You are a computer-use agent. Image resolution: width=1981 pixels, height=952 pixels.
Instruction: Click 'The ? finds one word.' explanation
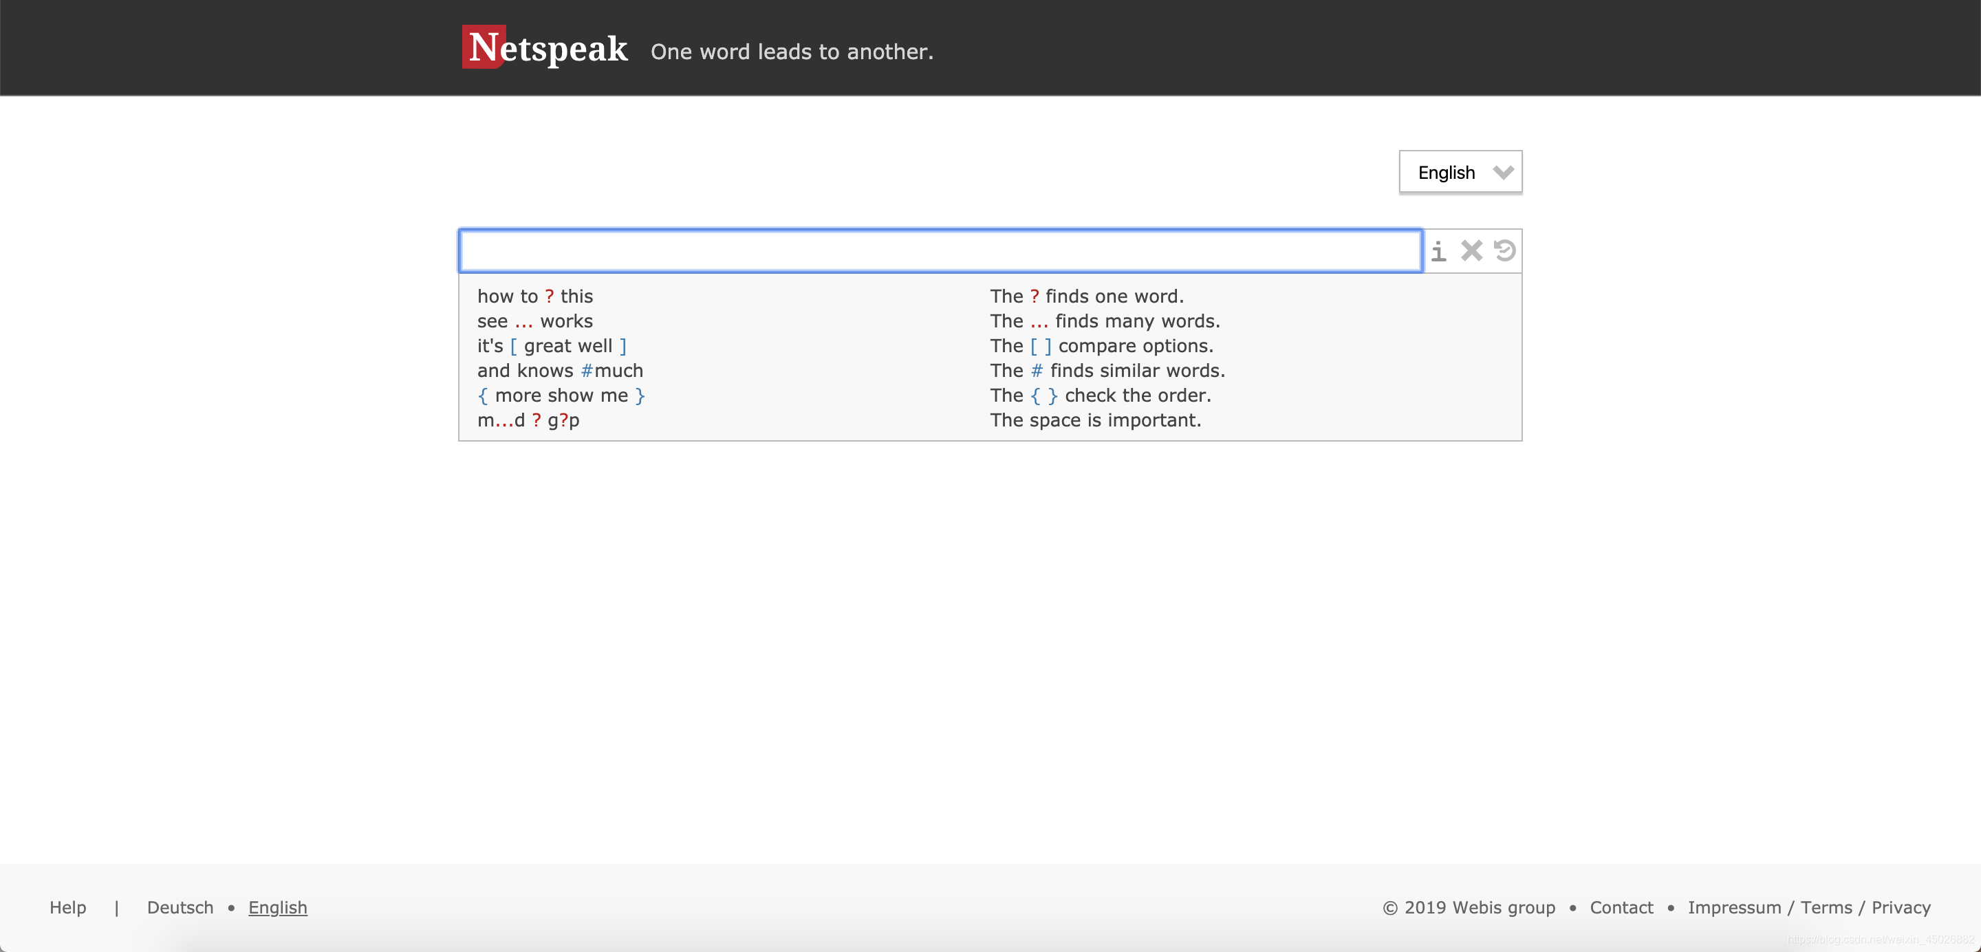[x=1087, y=296]
